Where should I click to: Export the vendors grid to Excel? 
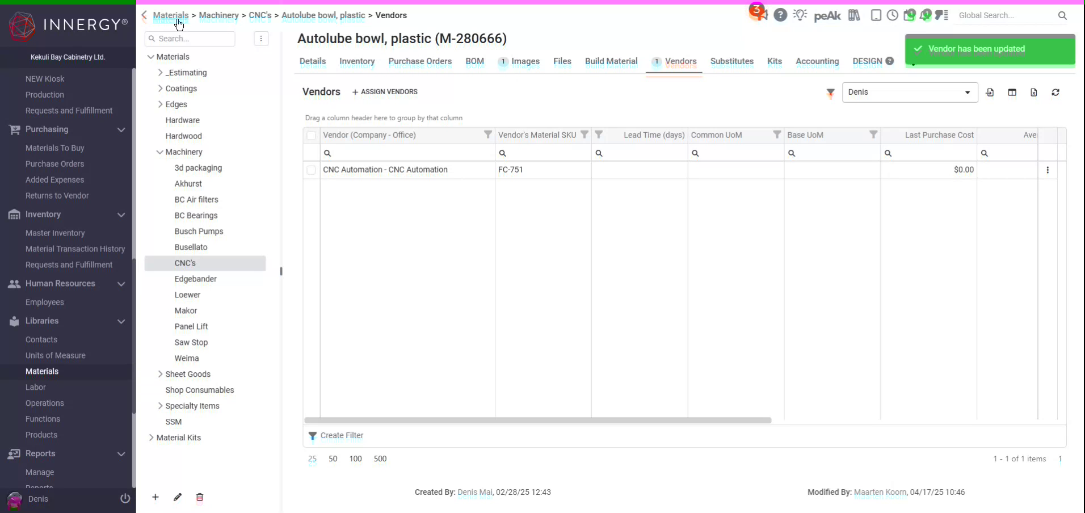[x=1034, y=92]
